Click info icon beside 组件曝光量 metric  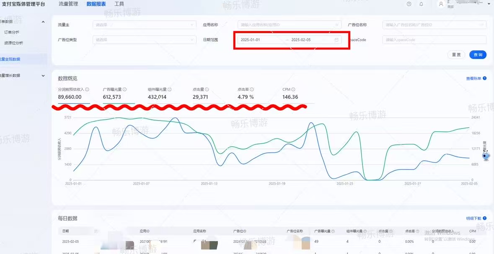point(170,90)
